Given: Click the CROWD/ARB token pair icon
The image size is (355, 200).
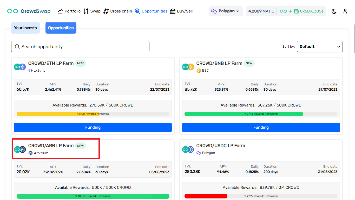Looking at the screenshot, I should click(20, 149).
